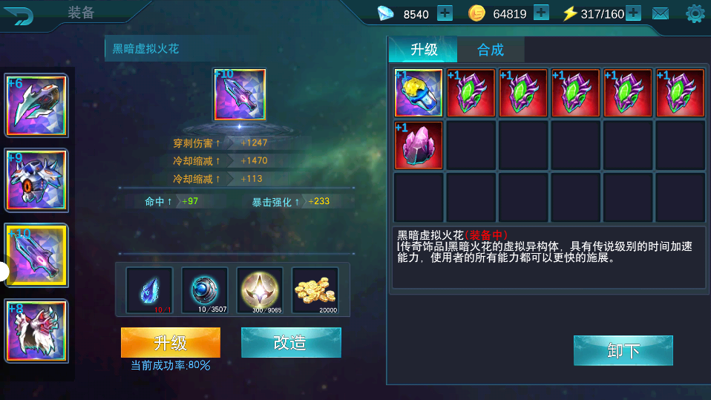Add energy with the plus next to 317/160

pyautogui.click(x=633, y=13)
